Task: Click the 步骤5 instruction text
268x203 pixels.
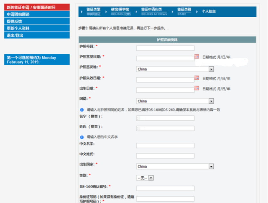Action: tap(123, 28)
